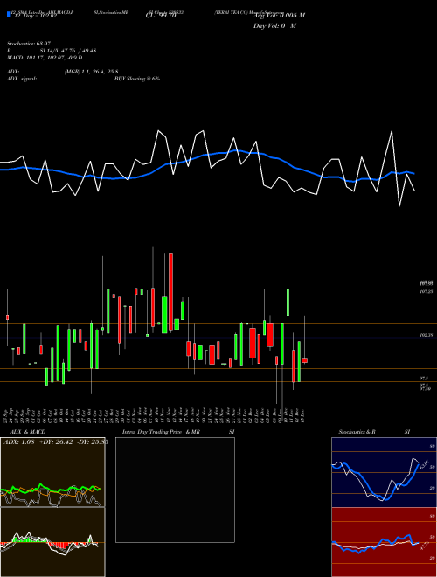Viewport: 437px width, 577px height.
Task: Click the 'MACD: 101.17, 102.07, -0.9 D' line
Action: (x=45, y=58)
